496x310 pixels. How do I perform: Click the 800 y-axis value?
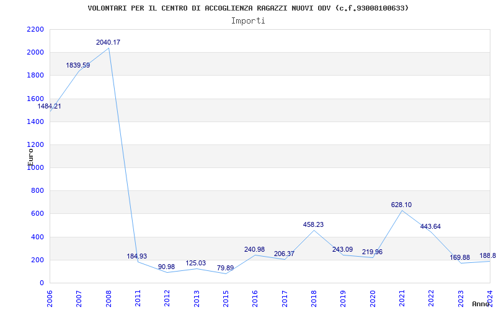(38, 191)
